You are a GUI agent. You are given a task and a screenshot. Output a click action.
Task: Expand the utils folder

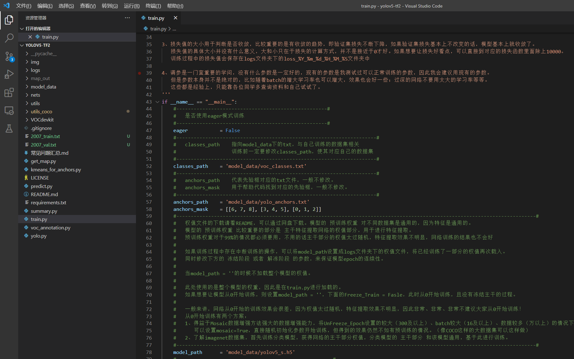tap(27, 103)
